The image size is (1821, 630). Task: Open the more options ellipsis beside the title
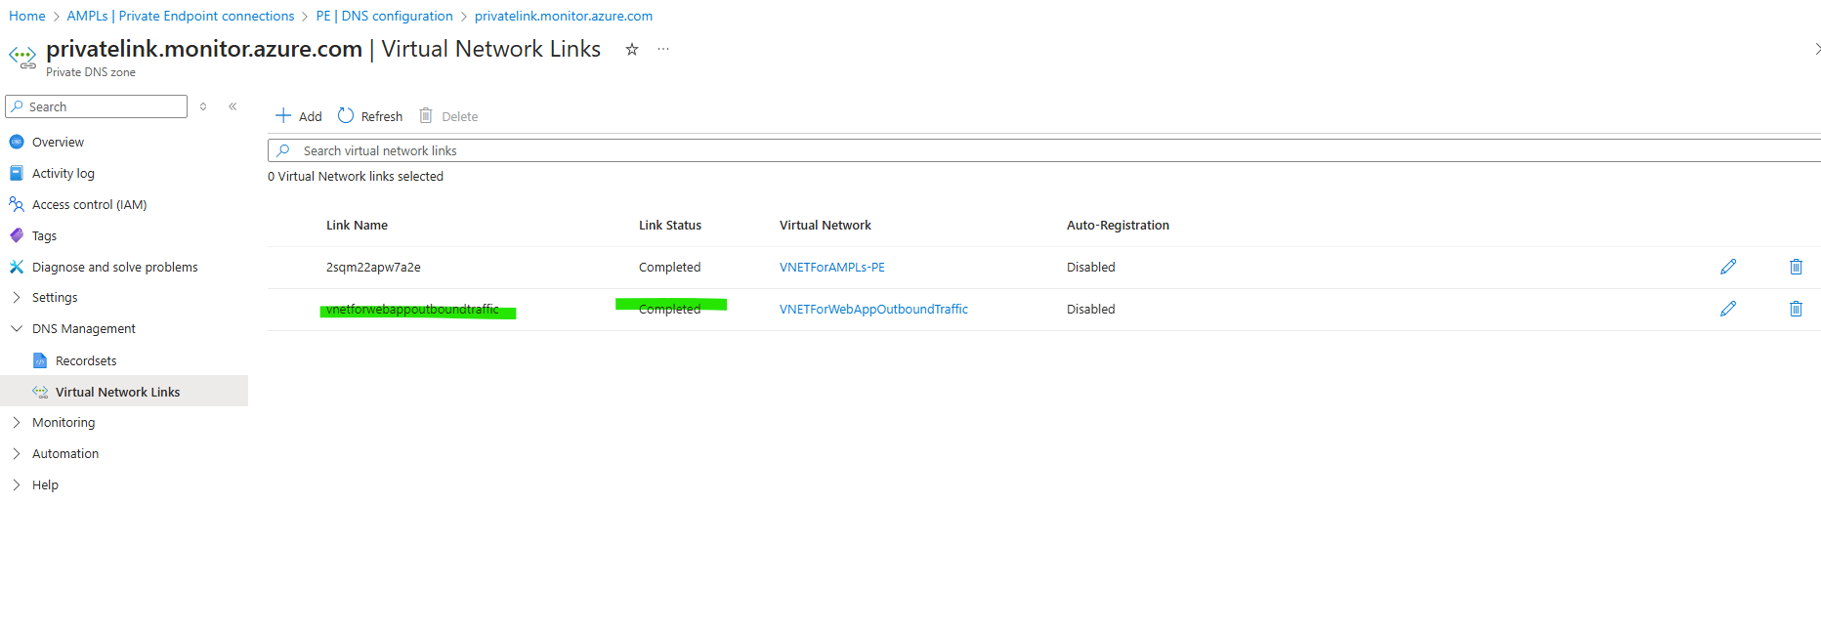point(663,50)
